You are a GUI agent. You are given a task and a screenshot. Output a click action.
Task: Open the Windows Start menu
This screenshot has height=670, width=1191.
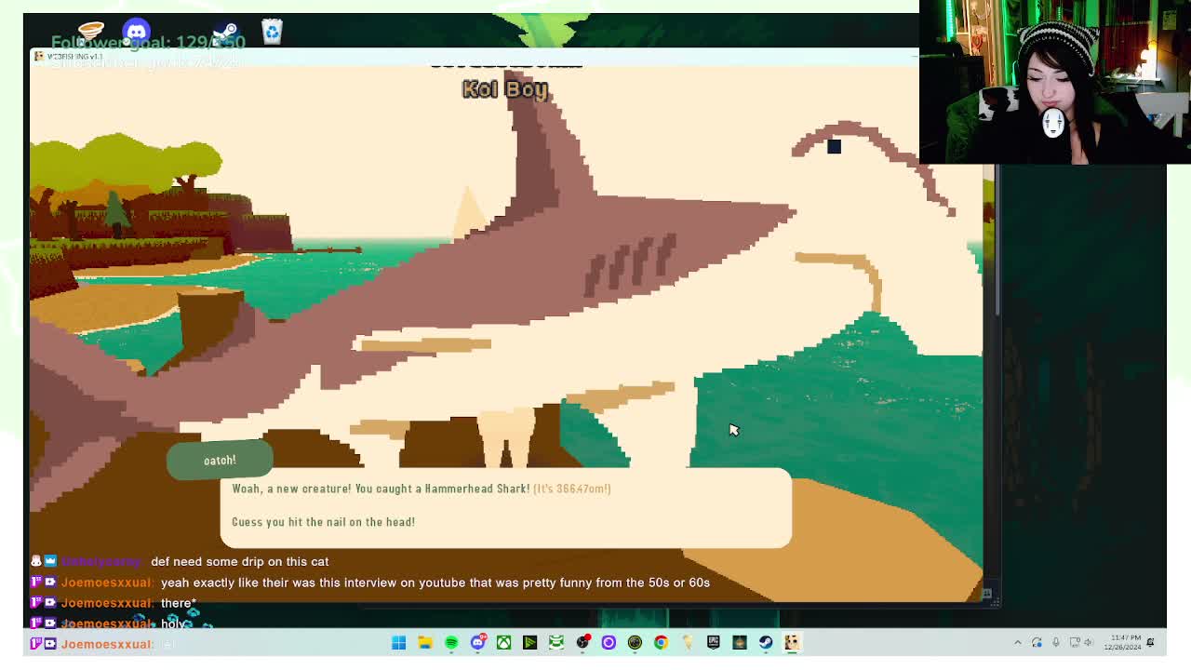pyautogui.click(x=398, y=642)
